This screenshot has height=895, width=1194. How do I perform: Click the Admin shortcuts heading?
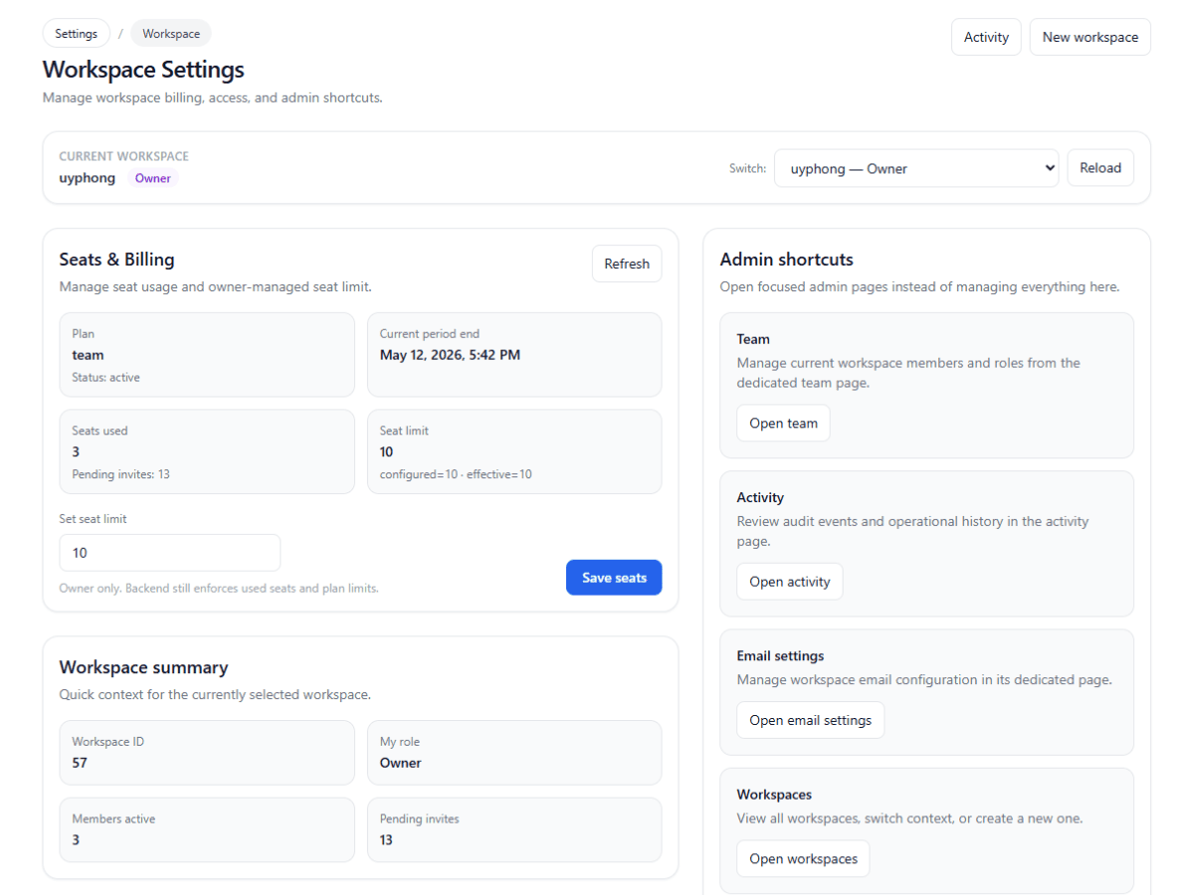click(x=786, y=260)
